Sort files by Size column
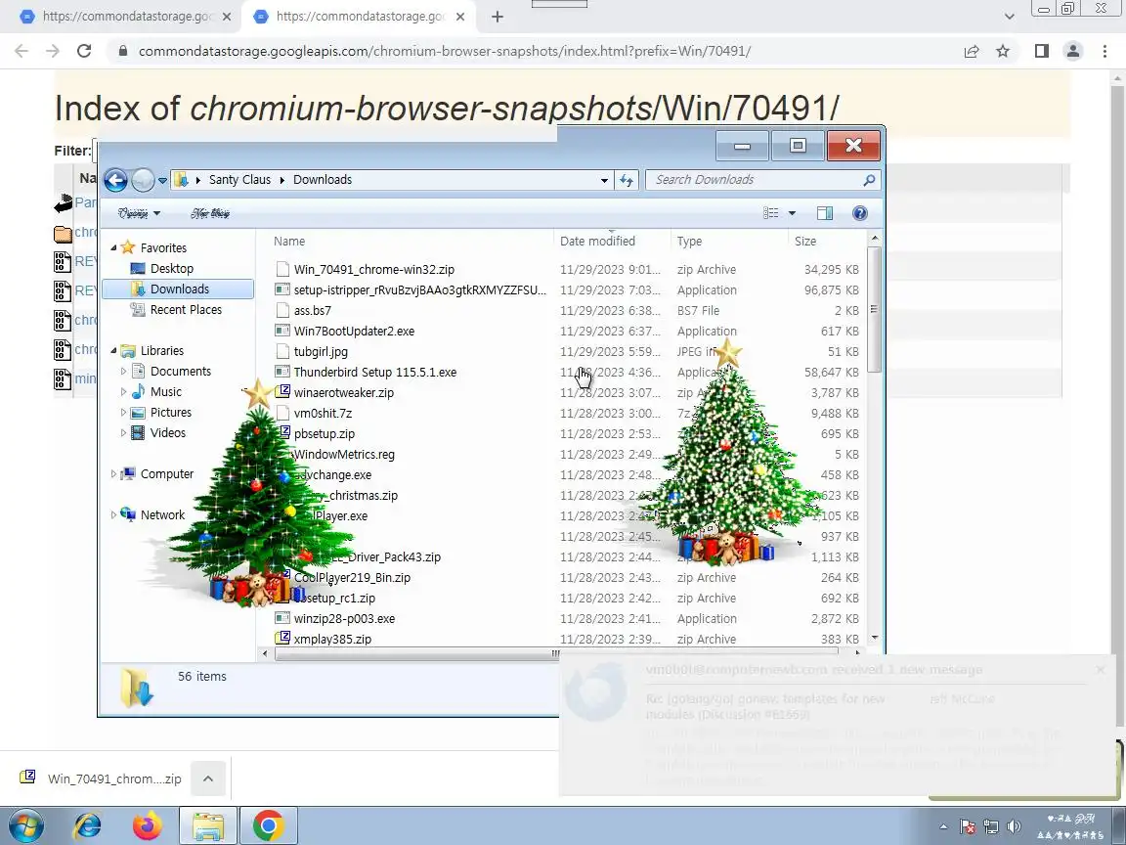This screenshot has height=845, width=1126. (827, 242)
